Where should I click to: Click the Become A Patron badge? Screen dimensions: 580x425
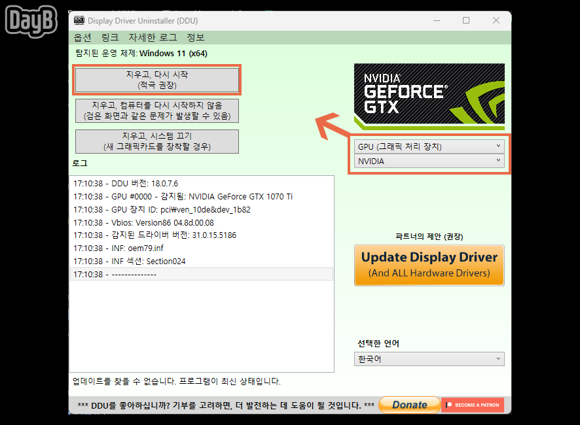473,405
